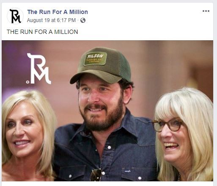
Task: Open the August 19 at 6:17 PM timestamp
Action: [x=51, y=20]
